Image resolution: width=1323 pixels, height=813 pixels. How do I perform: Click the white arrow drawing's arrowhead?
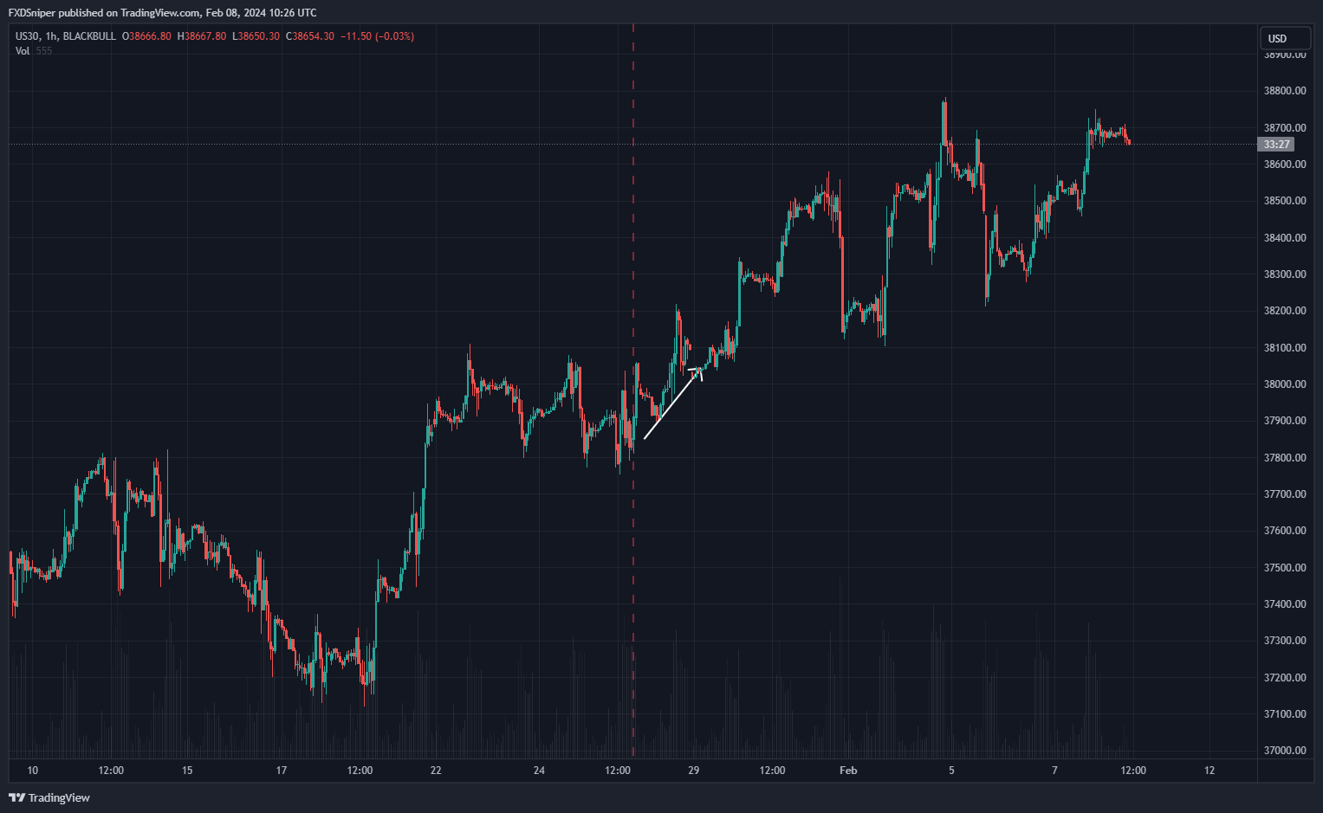coord(697,371)
